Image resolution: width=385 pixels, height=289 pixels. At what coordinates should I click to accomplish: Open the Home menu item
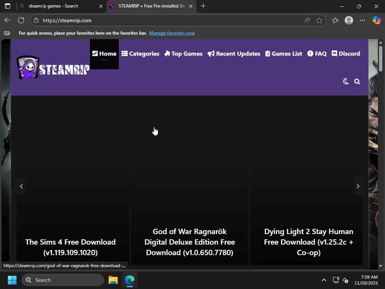click(105, 54)
